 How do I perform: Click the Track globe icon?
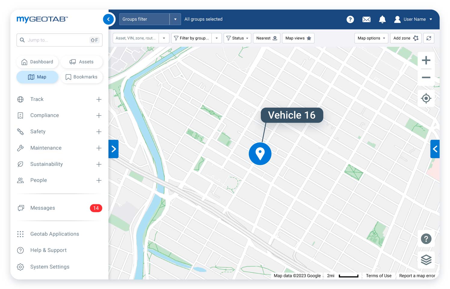[x=20, y=99]
